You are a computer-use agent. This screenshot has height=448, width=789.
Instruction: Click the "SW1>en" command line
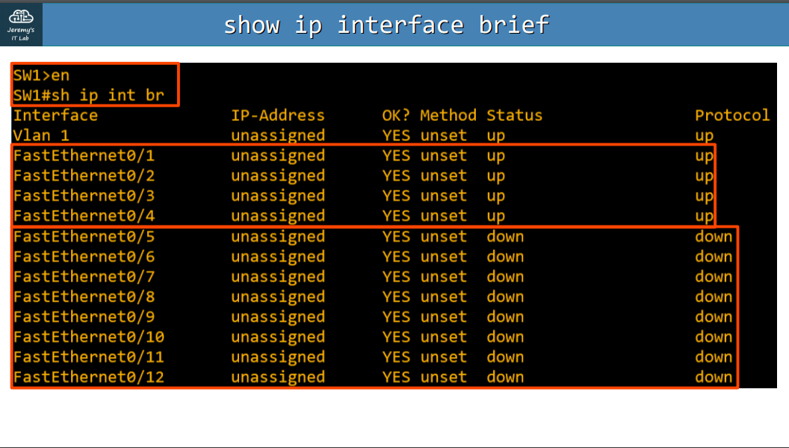42,75
